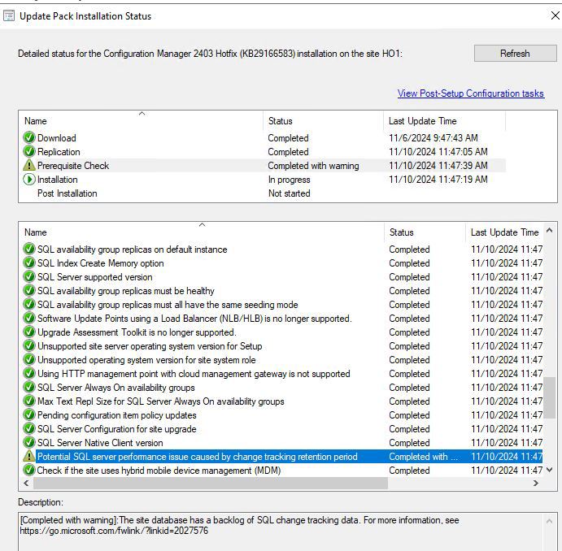Click green check icon beside Replication
This screenshot has height=551, width=562.
[x=29, y=151]
